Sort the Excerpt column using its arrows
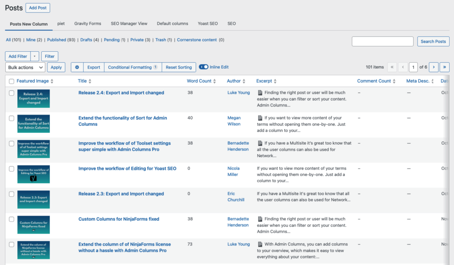This screenshot has width=454, height=265. pos(275,81)
